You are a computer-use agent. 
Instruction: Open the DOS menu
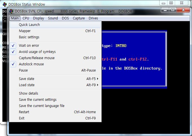pyautogui.click(x=65, y=18)
